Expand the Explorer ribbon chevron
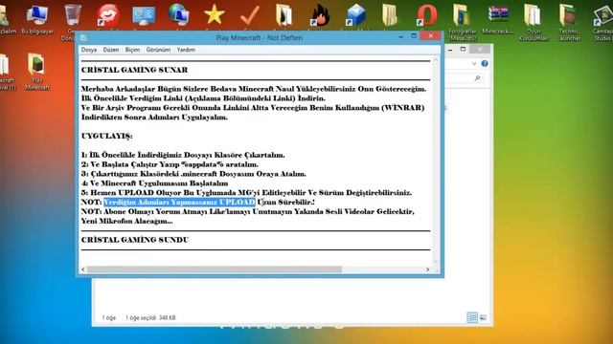The width and height of the screenshot is (613, 344). click(x=474, y=64)
